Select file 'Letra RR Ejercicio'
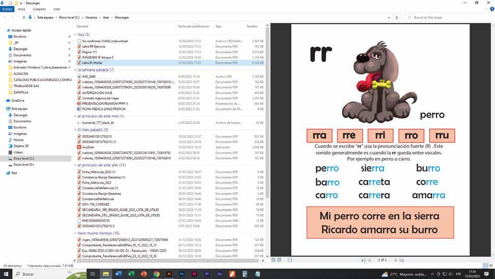Image resolution: width=495 pixels, height=279 pixels. [x=94, y=46]
